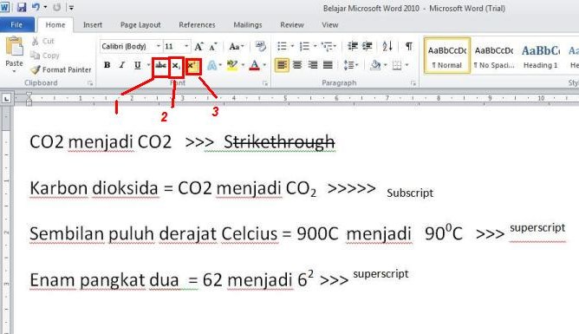This screenshot has height=334, width=579.
Task: Click the Borders icon
Action: tap(397, 65)
